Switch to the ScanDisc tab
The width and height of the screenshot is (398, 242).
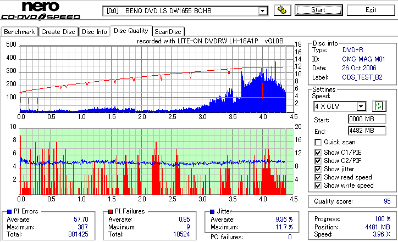(x=168, y=32)
